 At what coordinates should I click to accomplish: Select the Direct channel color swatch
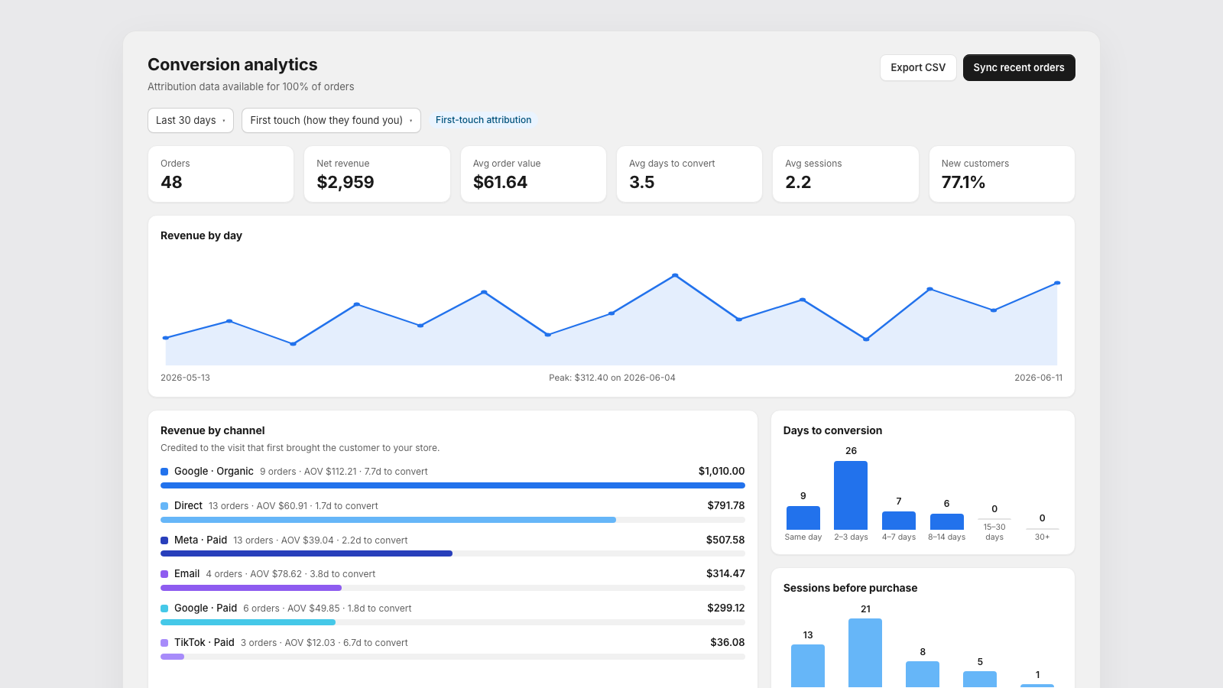pos(164,506)
